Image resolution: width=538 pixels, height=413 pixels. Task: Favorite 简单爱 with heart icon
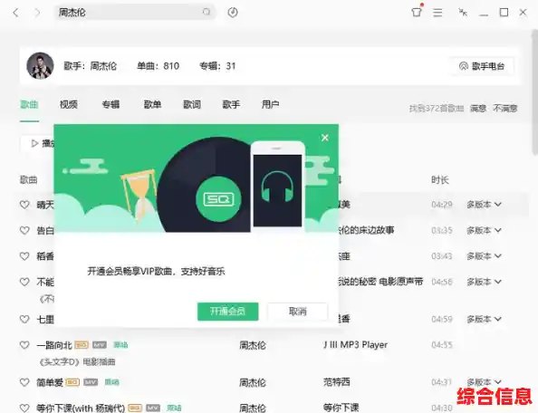(24, 382)
